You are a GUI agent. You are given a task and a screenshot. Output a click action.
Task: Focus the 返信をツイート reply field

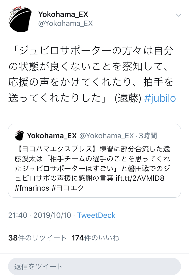pos(94,266)
